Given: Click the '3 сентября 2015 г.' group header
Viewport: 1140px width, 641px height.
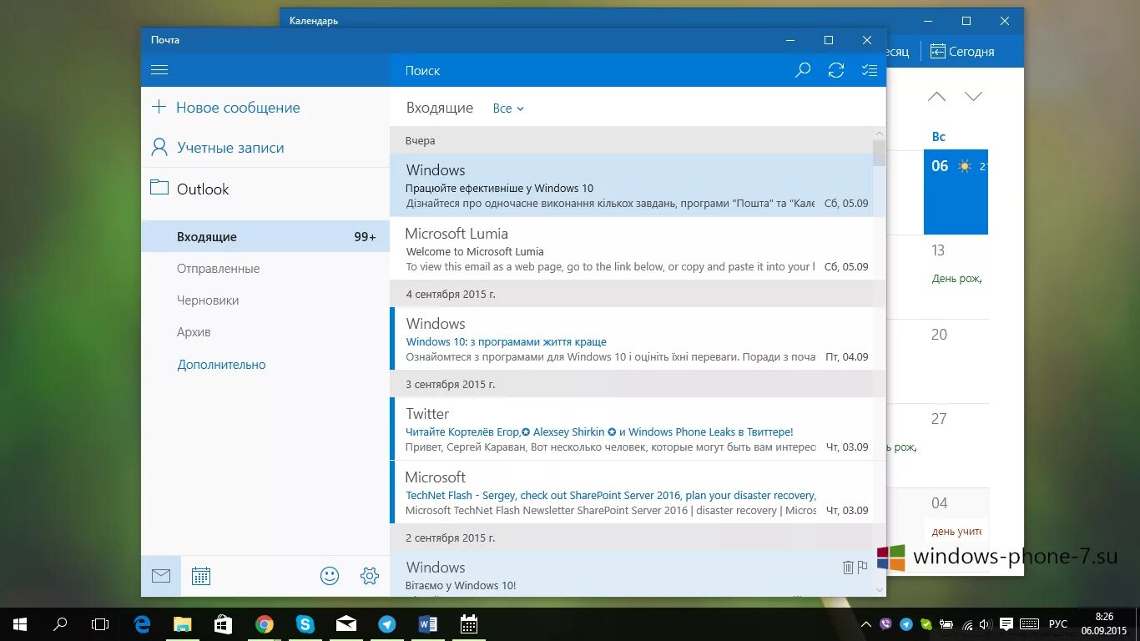Looking at the screenshot, I should (631, 384).
